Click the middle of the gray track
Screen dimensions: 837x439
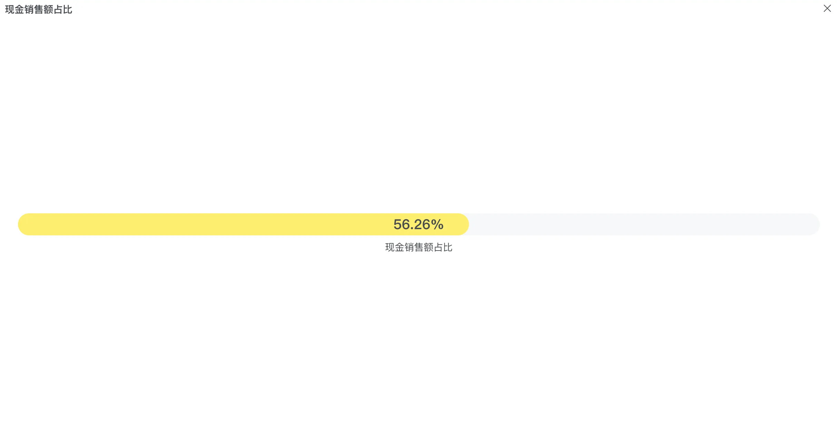point(644,224)
